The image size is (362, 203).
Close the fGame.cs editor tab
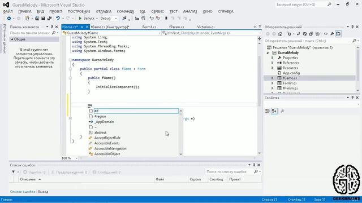[x=87, y=27]
